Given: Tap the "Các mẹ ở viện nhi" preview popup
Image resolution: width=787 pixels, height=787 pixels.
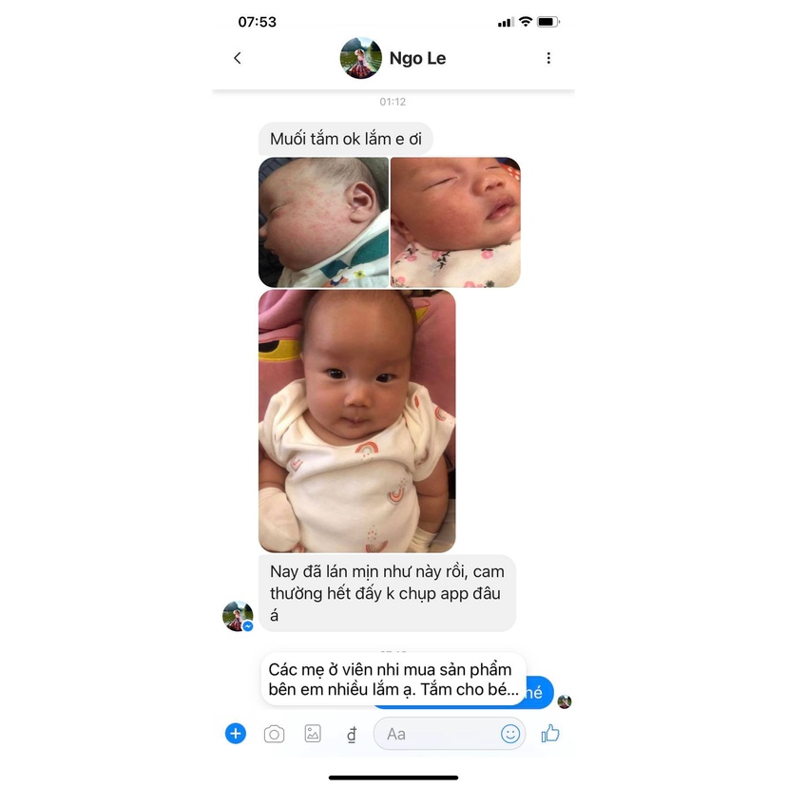Looking at the screenshot, I should pos(393,679).
